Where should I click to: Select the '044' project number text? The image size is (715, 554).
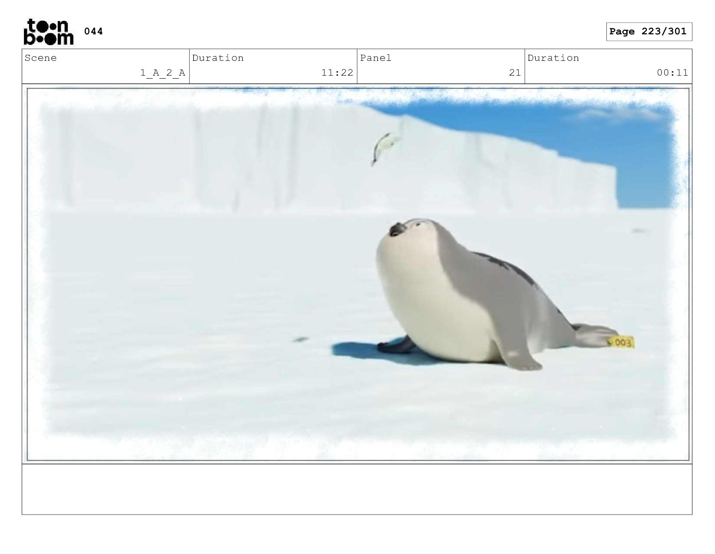point(93,31)
